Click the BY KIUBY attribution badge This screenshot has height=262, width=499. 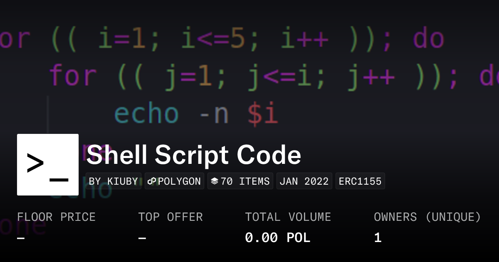tap(113, 181)
